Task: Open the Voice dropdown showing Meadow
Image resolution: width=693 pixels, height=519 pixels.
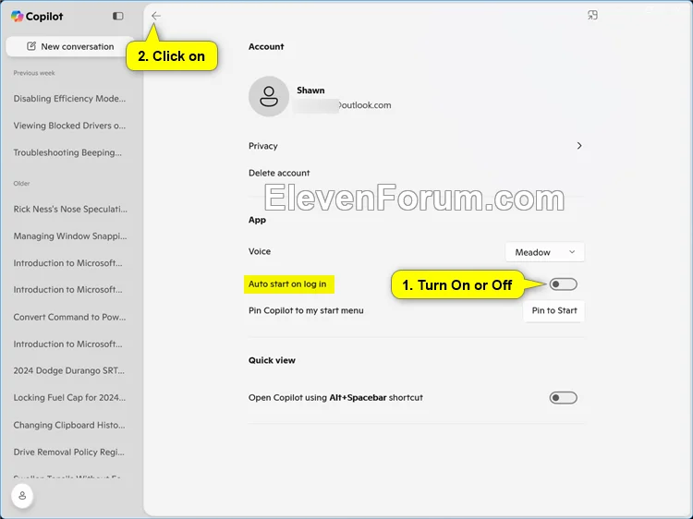Action: (544, 252)
